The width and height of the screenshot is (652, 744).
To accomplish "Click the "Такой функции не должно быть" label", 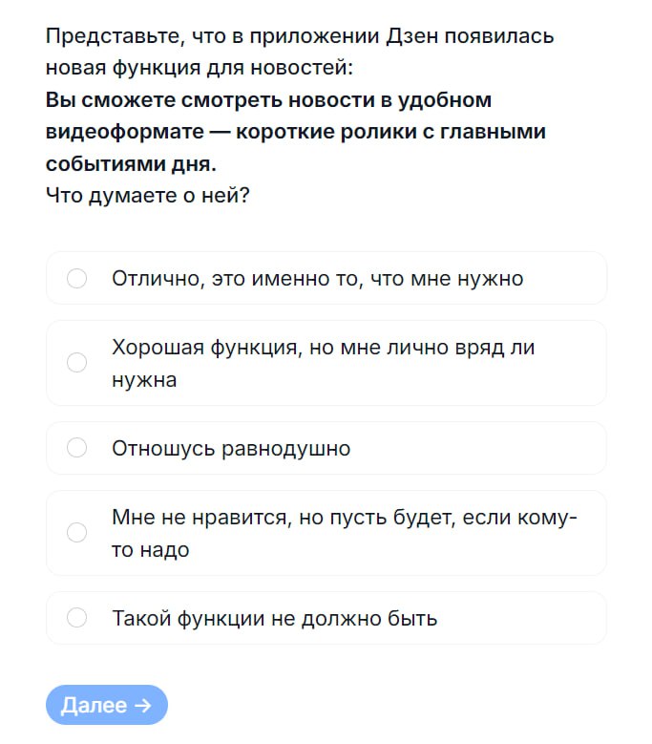I will click(274, 618).
